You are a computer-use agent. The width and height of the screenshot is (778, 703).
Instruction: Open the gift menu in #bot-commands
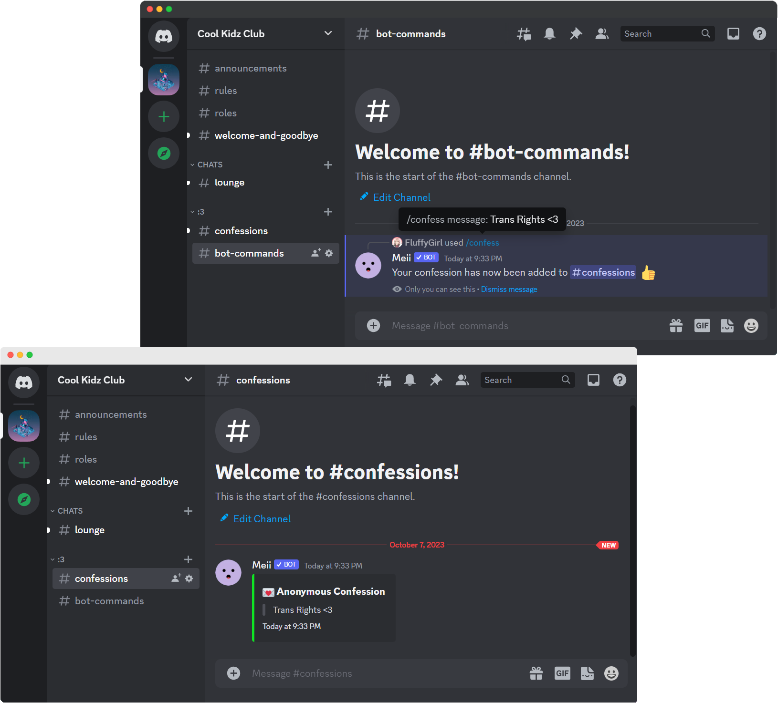[x=676, y=325]
